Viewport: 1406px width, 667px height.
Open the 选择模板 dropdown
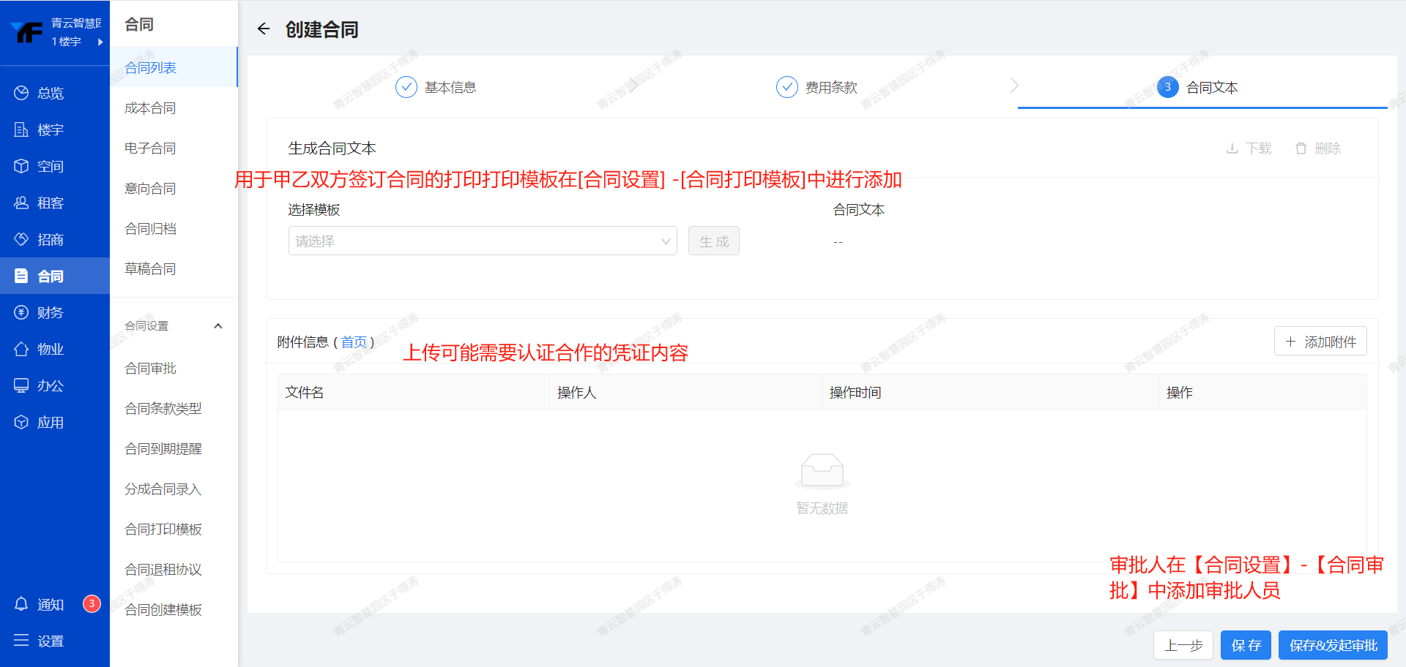(482, 241)
